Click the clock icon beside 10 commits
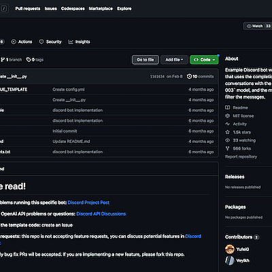The width and height of the screenshot is (272, 272). pyautogui.click(x=189, y=76)
